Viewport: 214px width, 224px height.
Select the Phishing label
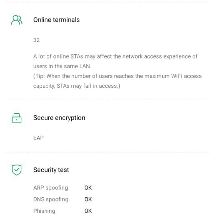[44, 211]
